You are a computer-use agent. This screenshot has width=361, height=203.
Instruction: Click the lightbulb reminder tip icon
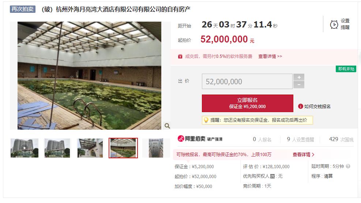tap(206, 120)
